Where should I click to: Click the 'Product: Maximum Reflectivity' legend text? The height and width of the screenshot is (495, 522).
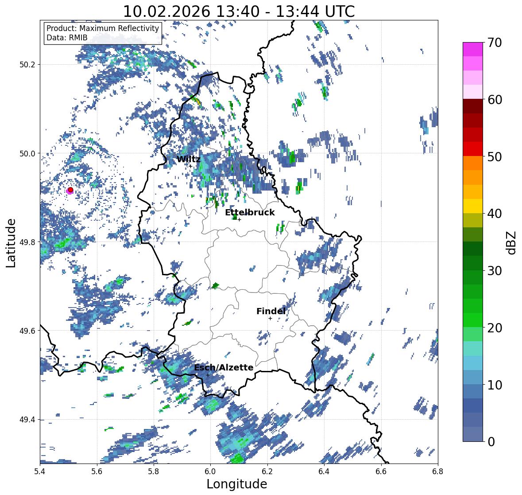click(x=103, y=28)
